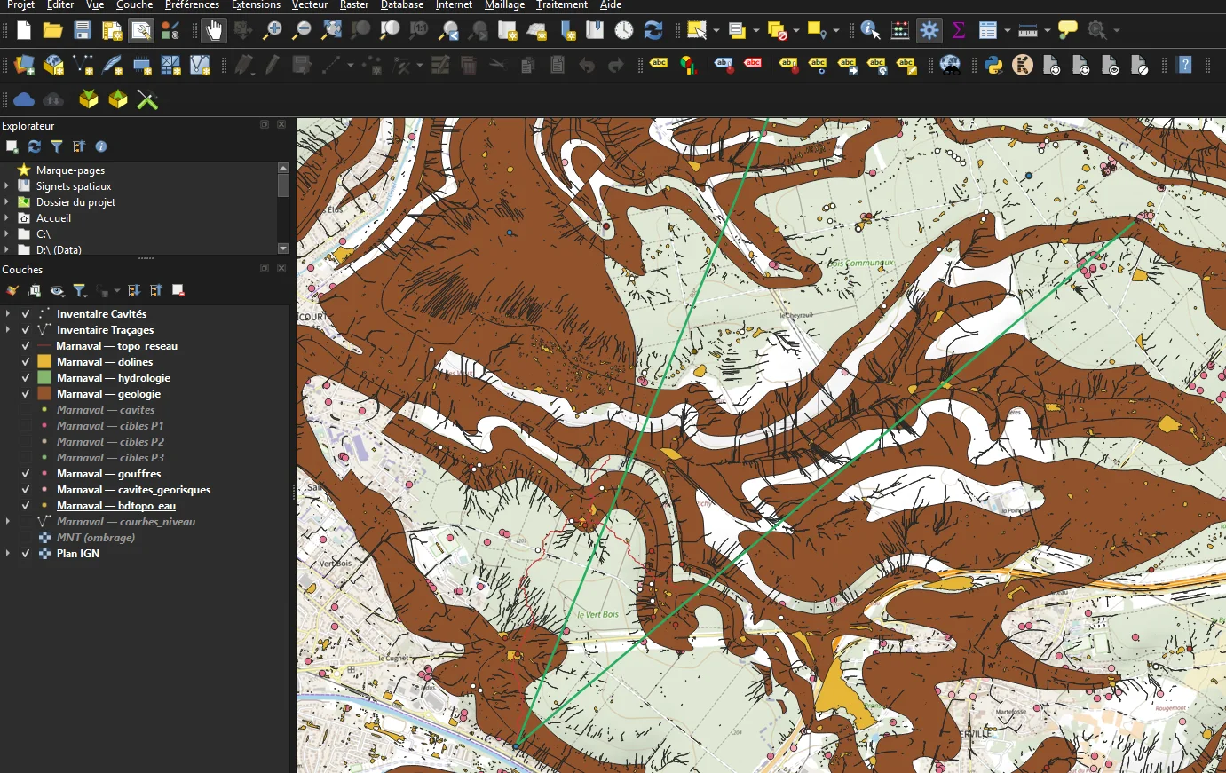This screenshot has height=773, width=1226.
Task: Launch the MetaSearch globe binoculars icon
Action: coord(950,65)
